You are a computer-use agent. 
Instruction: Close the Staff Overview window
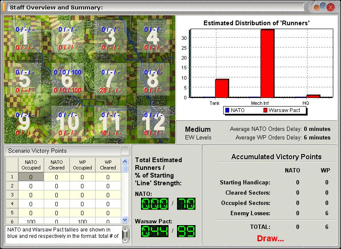click(x=331, y=7)
